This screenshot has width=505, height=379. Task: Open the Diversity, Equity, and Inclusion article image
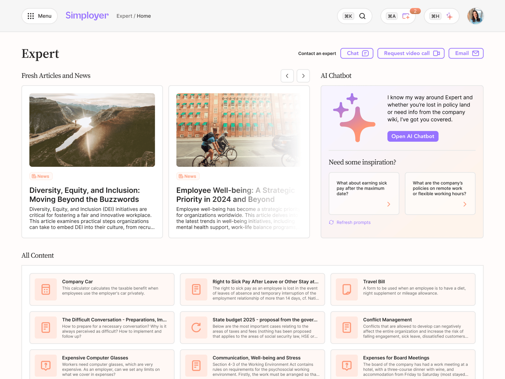tap(92, 130)
